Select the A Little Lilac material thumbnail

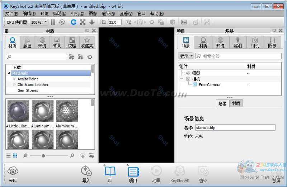tap(18, 111)
